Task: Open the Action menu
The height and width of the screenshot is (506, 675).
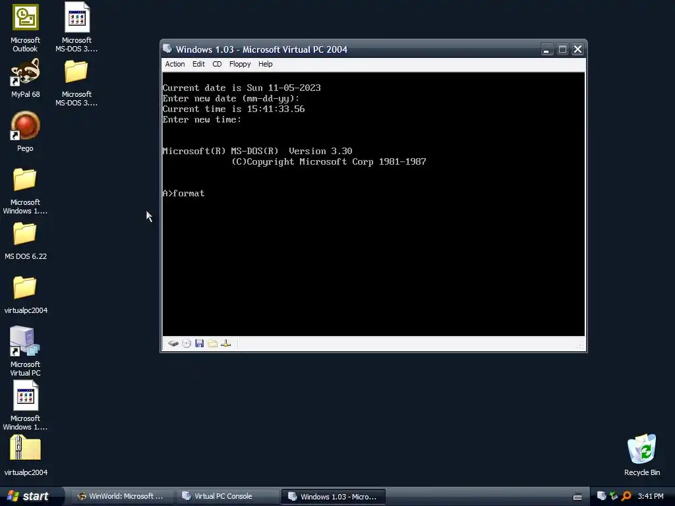Action: pyautogui.click(x=175, y=64)
